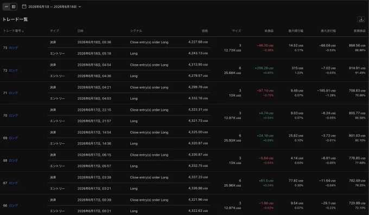Switch to chart view icon
The width and height of the screenshot is (369, 215).
click(x=7, y=6)
